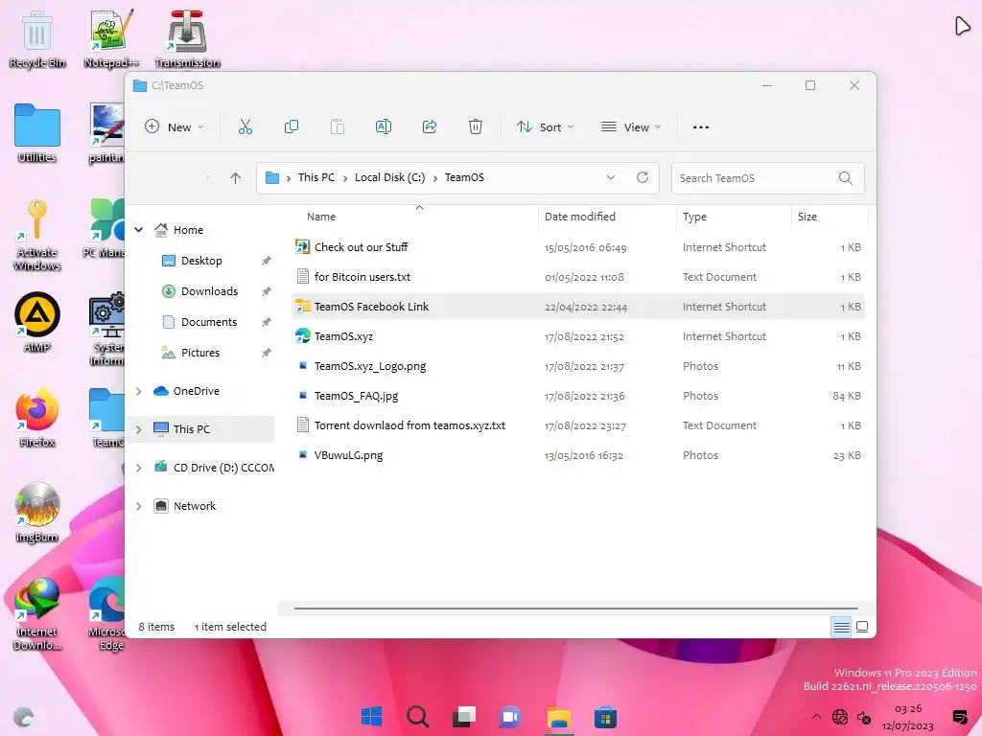Select TeamOS_FAQ.jpg file
This screenshot has height=736, width=982.
pyautogui.click(x=578, y=396)
